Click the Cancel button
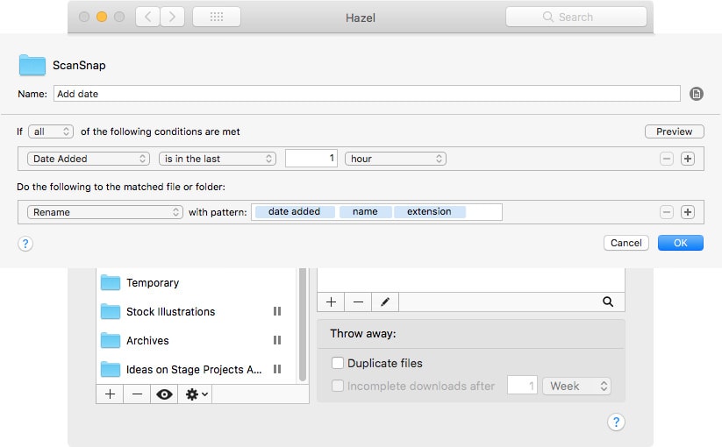722x447 pixels. click(x=626, y=243)
